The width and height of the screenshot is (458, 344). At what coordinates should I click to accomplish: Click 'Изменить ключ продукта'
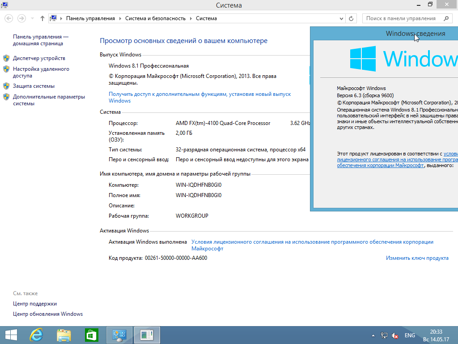coord(417,258)
